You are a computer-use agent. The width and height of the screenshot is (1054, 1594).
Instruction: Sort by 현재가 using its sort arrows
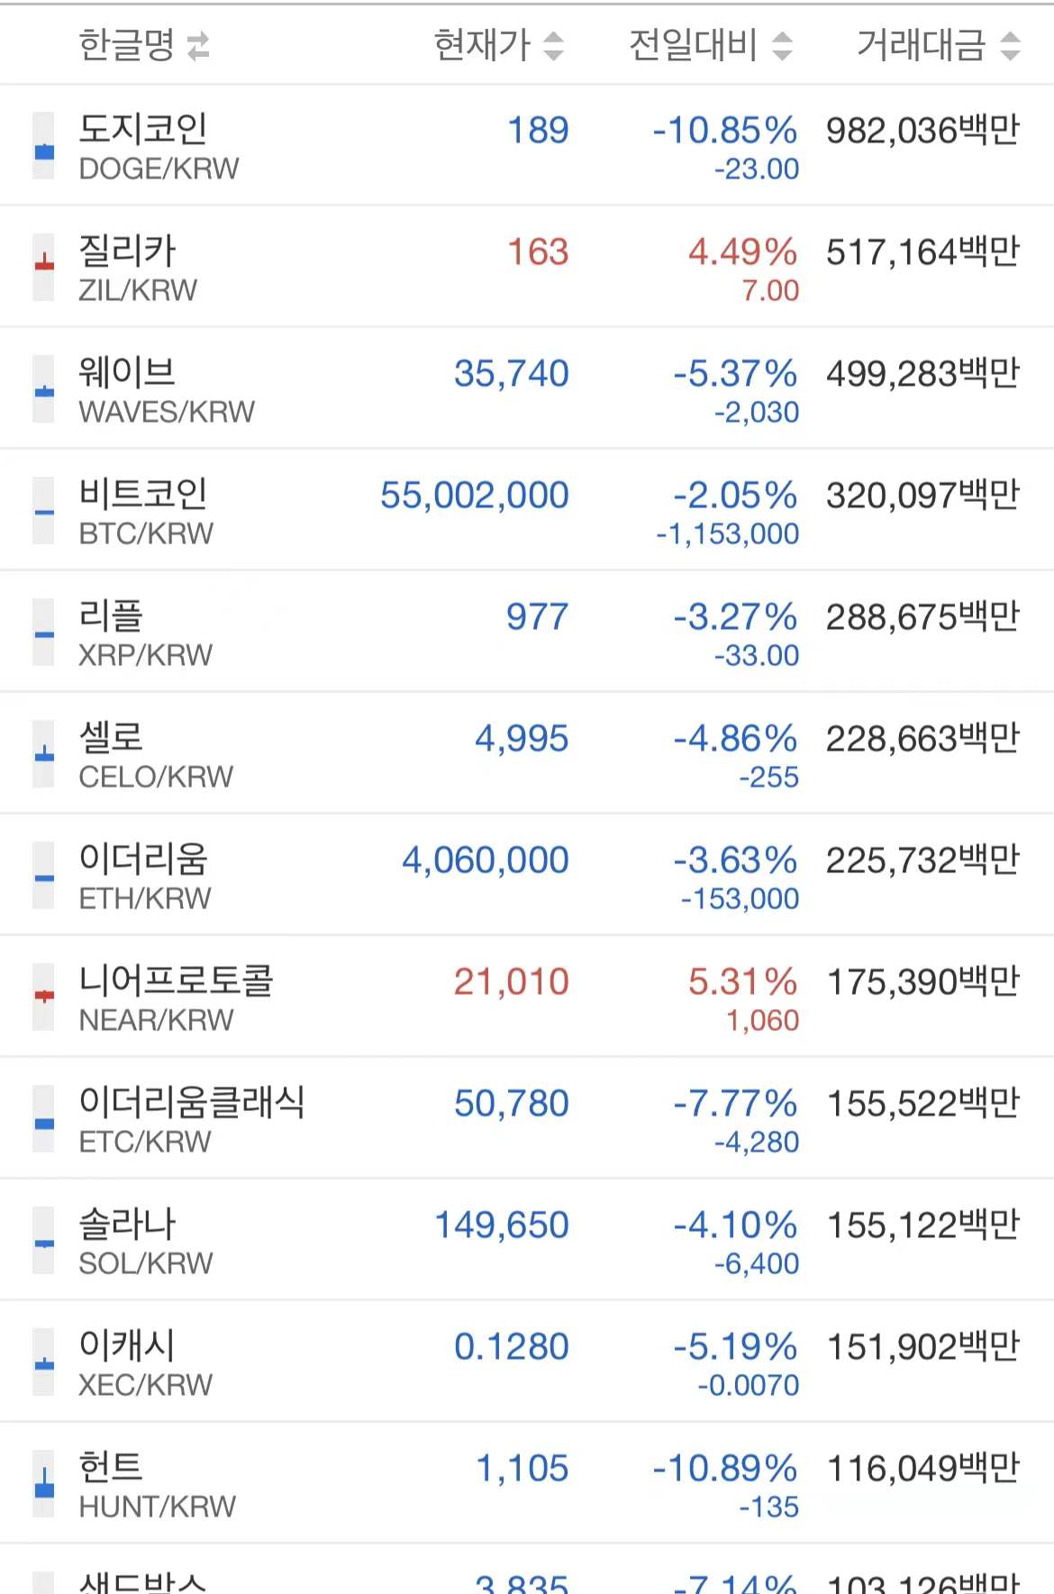(554, 46)
